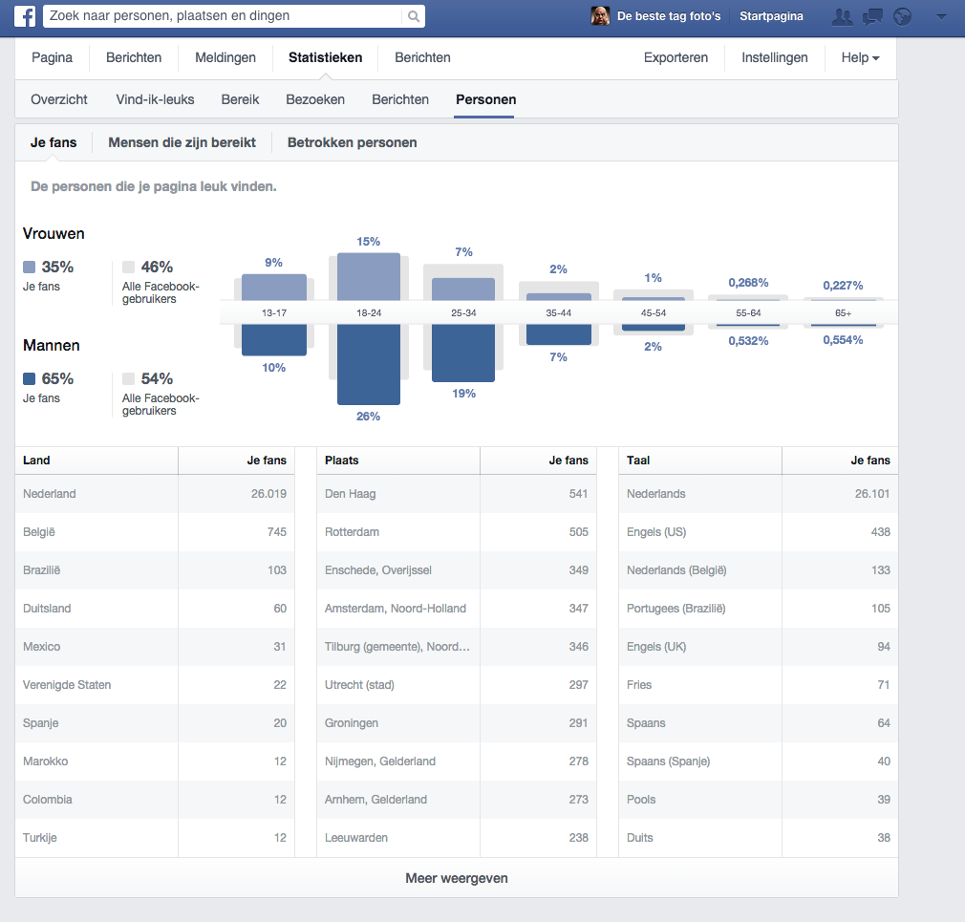
Task: Select the Personen sub-tab
Action: pos(485,99)
